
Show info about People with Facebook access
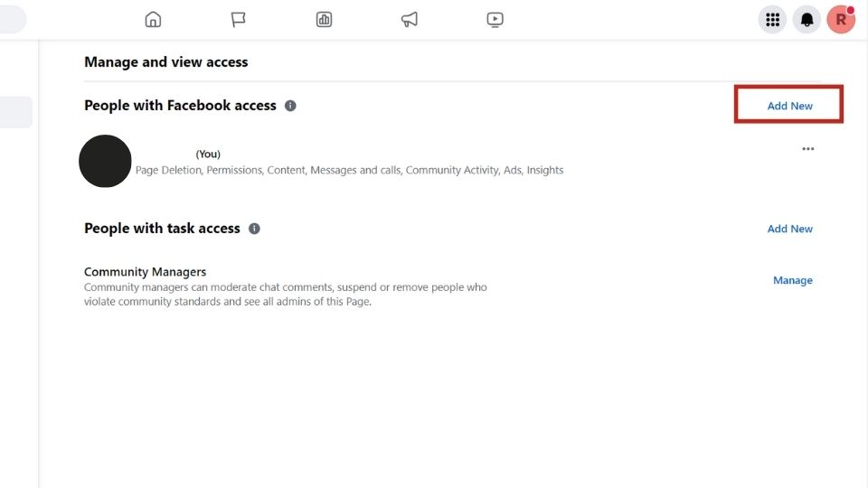pos(290,106)
